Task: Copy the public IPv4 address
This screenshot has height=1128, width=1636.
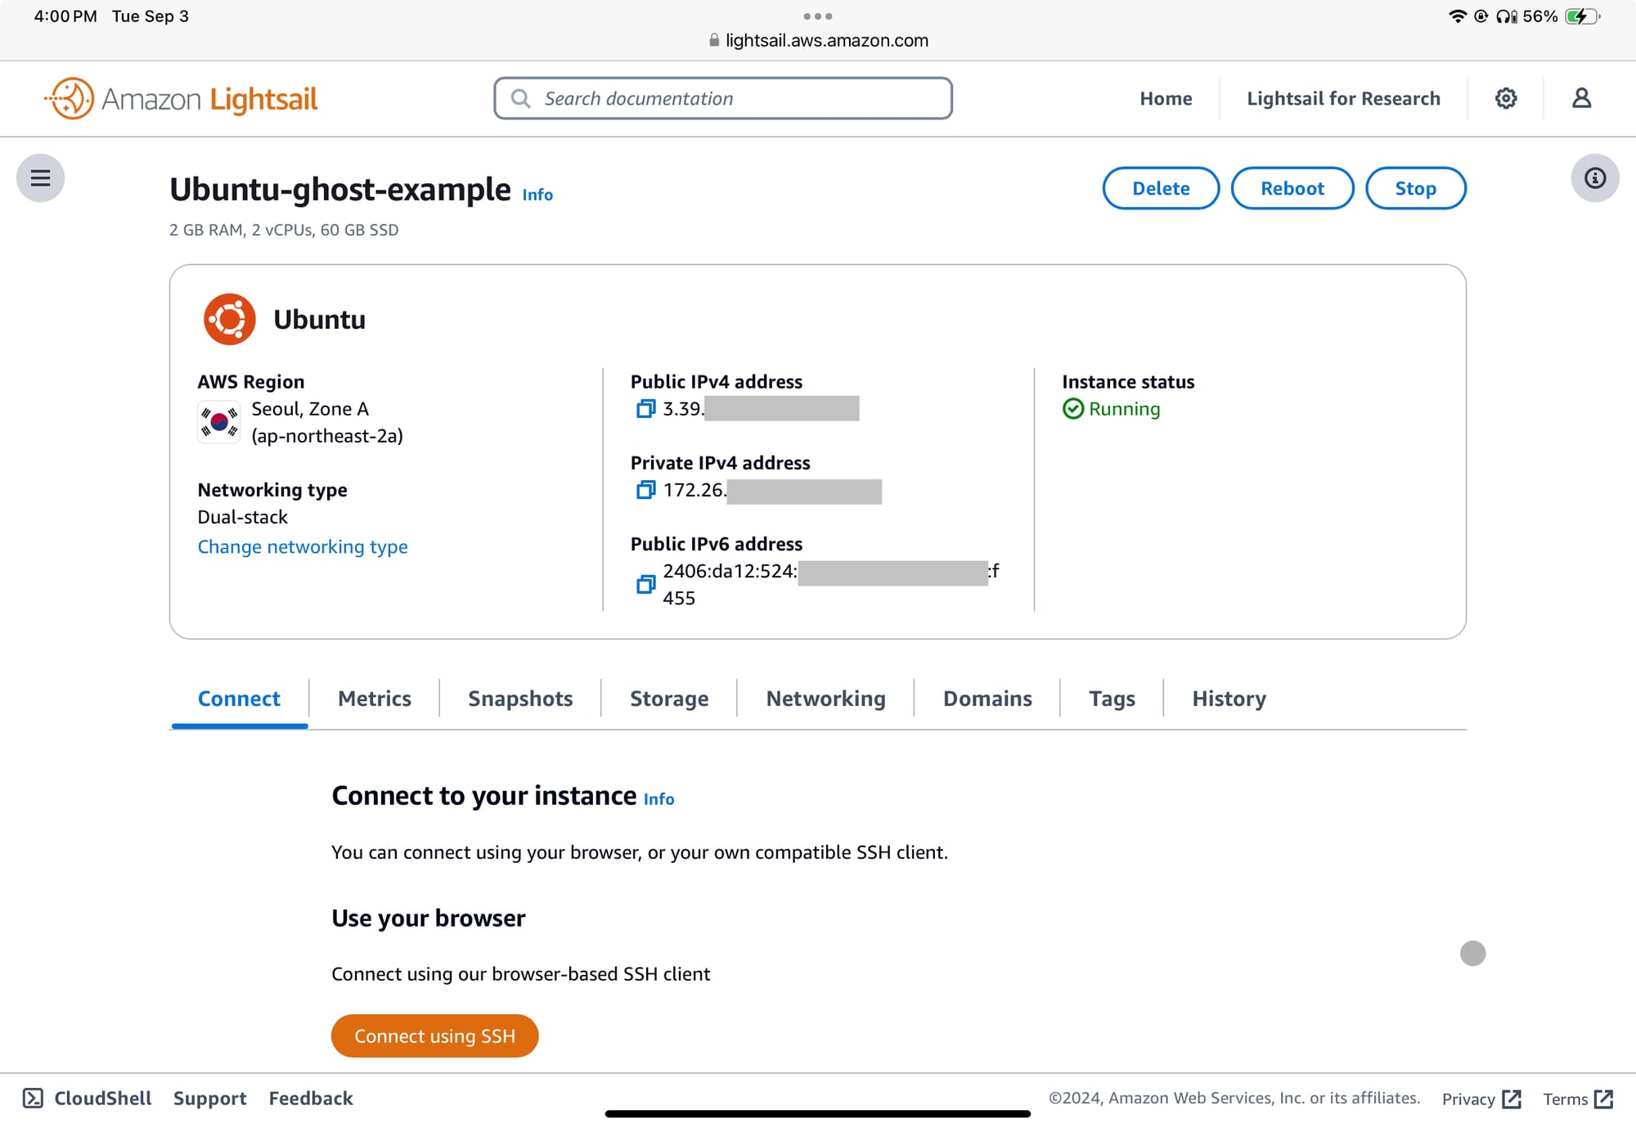Action: pyautogui.click(x=645, y=408)
